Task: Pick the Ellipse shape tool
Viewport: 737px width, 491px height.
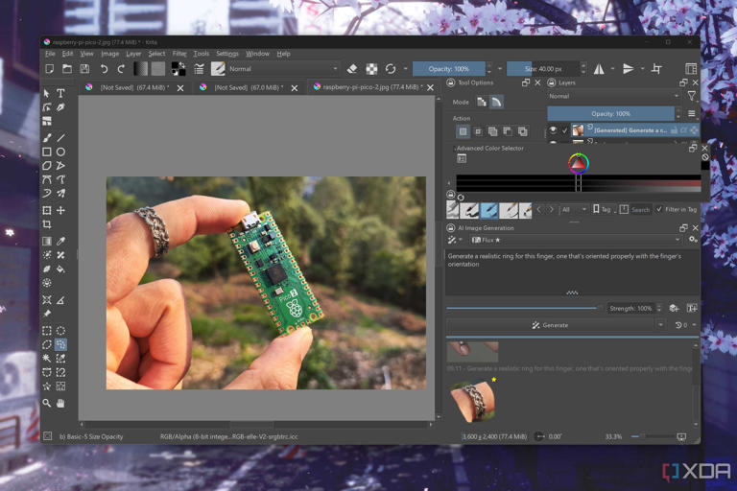Action: coord(60,152)
